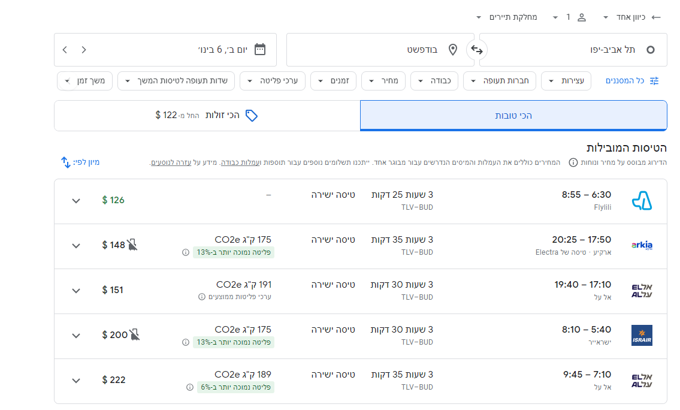
Task: Select the best flights tab
Action: point(513,115)
